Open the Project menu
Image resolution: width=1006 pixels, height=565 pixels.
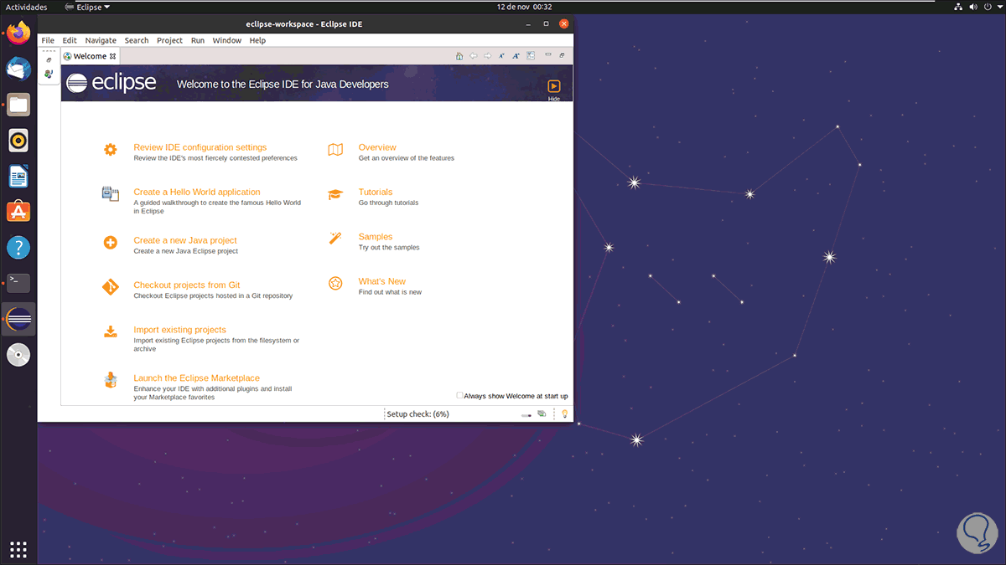pos(169,40)
